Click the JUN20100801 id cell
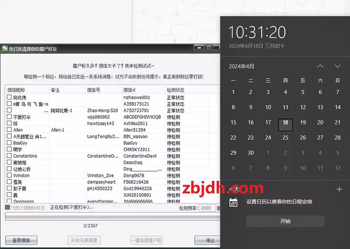Image resolution: width=350 pixels, height=249 pixels. [x=137, y=195]
